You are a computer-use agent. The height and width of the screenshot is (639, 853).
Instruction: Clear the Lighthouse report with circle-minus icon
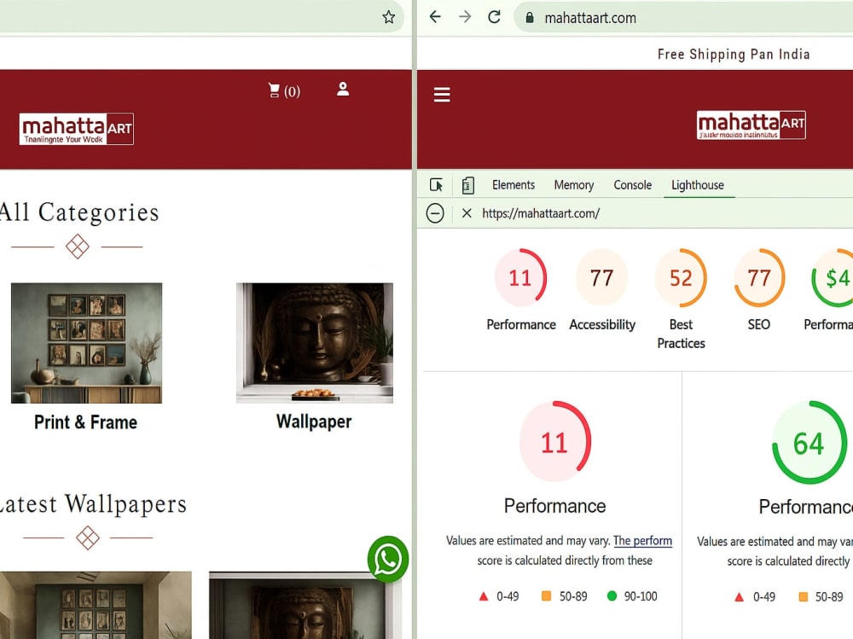coord(435,213)
